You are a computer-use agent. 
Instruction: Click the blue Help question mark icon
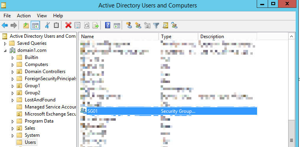(x=108, y=25)
